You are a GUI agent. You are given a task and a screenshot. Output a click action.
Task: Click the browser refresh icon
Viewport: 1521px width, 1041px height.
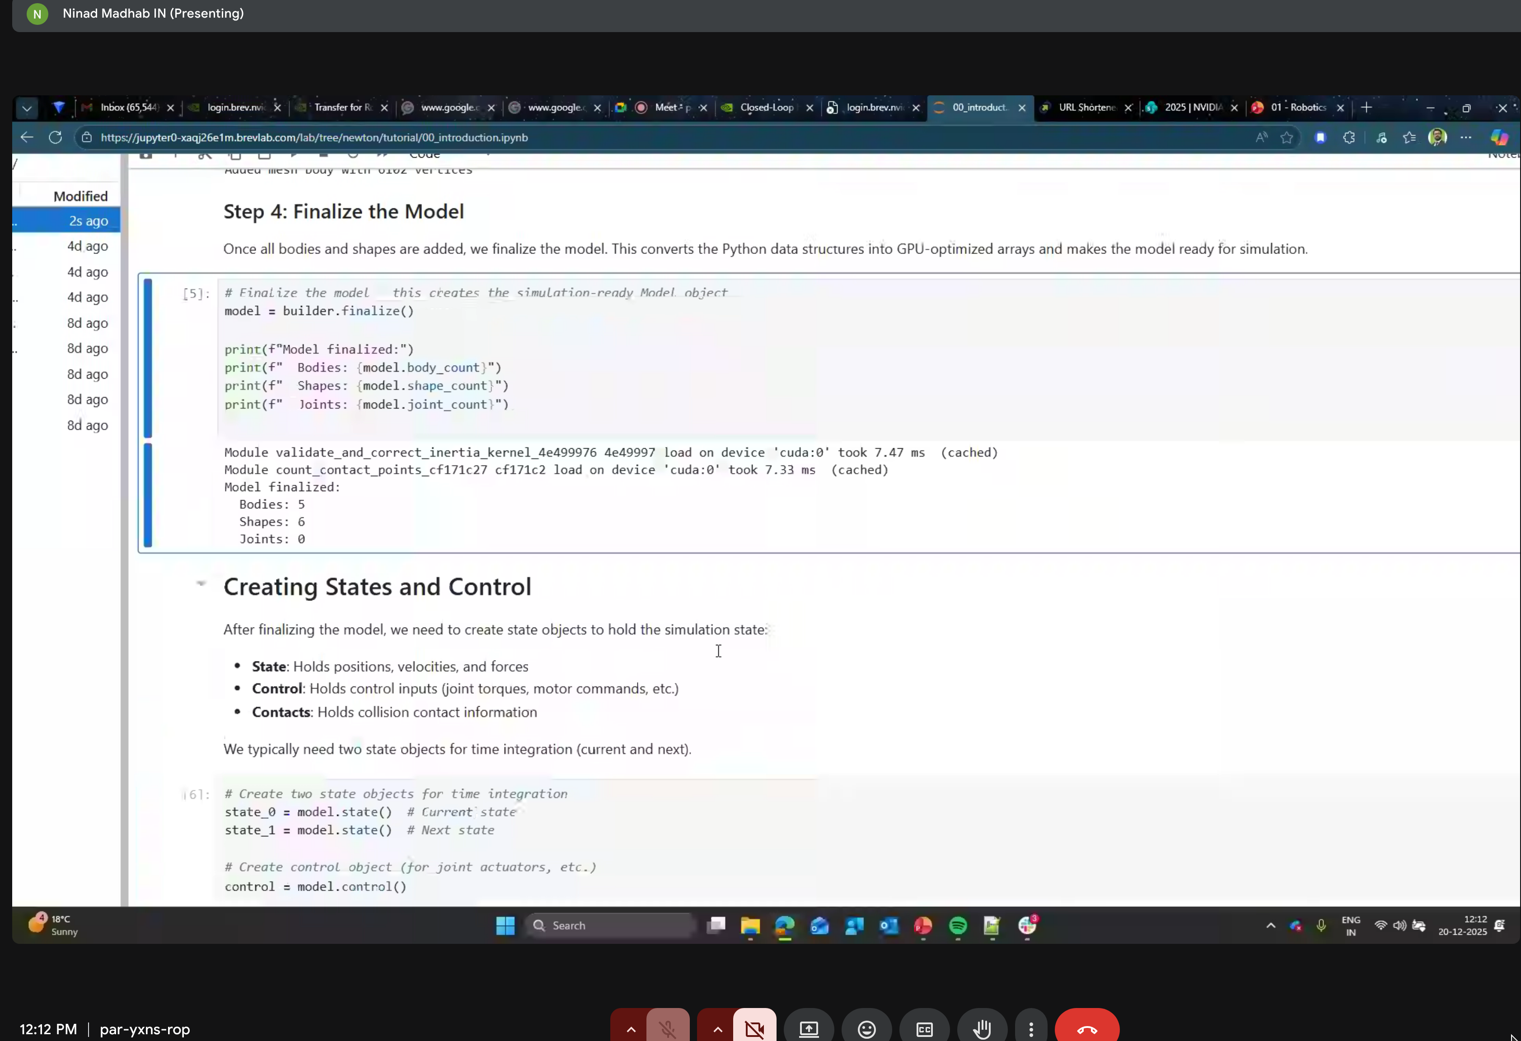coord(56,137)
